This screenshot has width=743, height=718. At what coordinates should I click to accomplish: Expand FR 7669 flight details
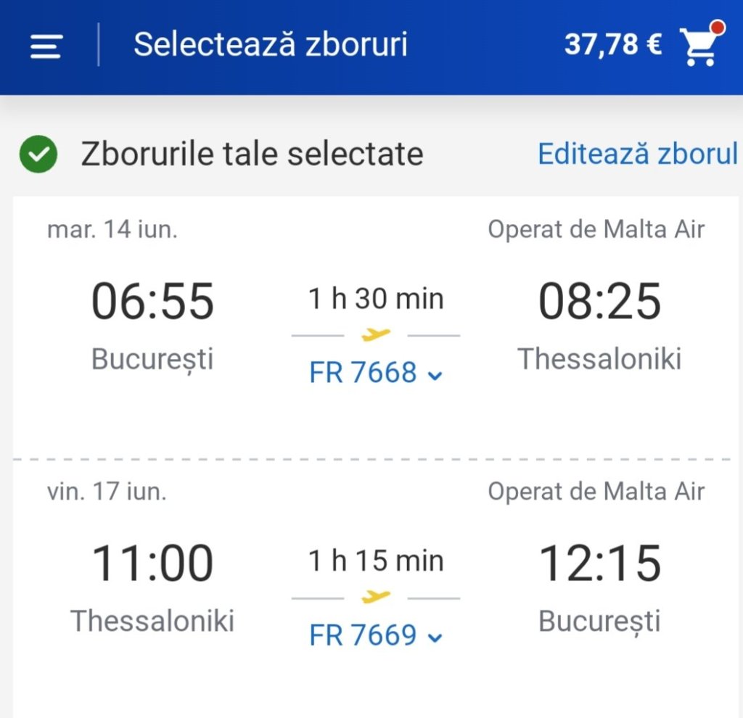click(375, 636)
